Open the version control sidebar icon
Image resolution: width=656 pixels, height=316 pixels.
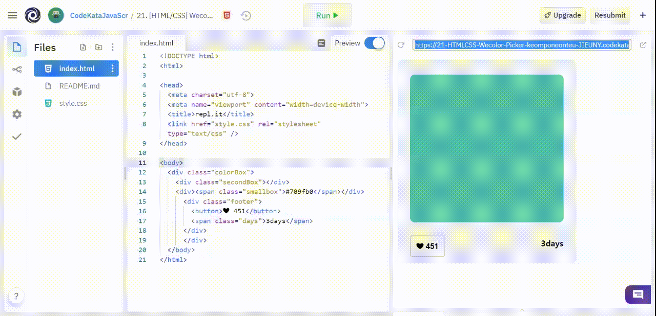pyautogui.click(x=17, y=70)
